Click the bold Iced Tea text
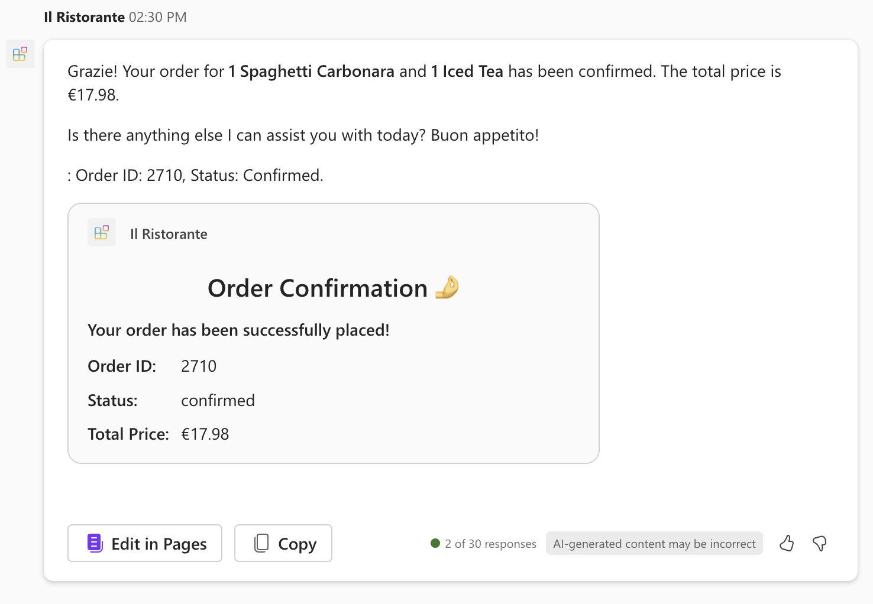The height and width of the screenshot is (604, 873). coord(467,71)
